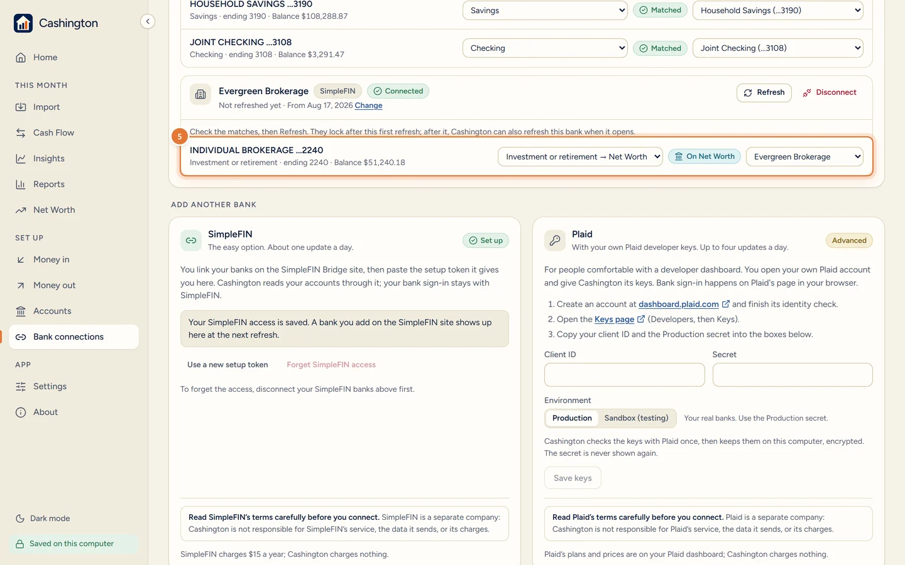This screenshot has height=565, width=905.
Task: Click the Save keys button
Action: [573, 478]
